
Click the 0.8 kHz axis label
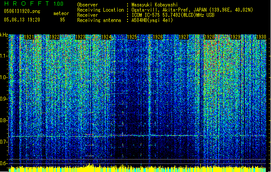3,120
